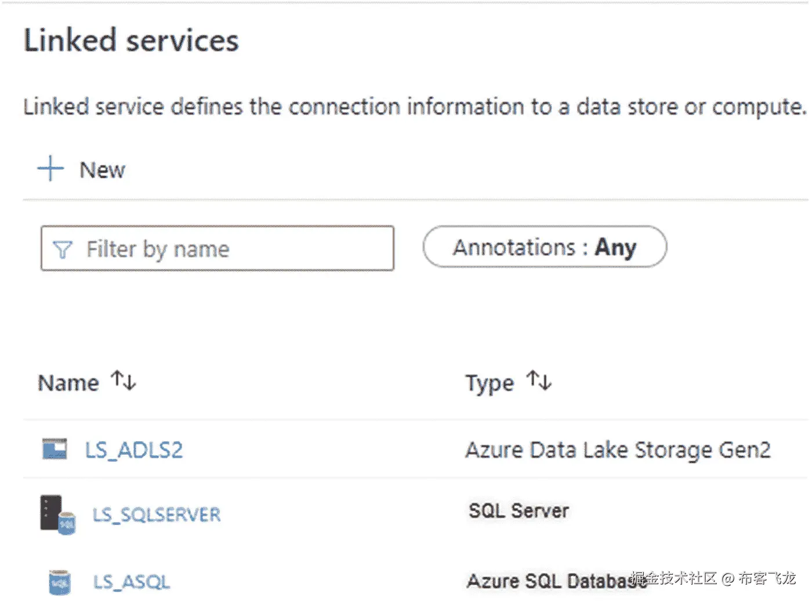Click the Azure SQL database icon
The width and height of the screenshot is (812, 602).
(x=59, y=582)
